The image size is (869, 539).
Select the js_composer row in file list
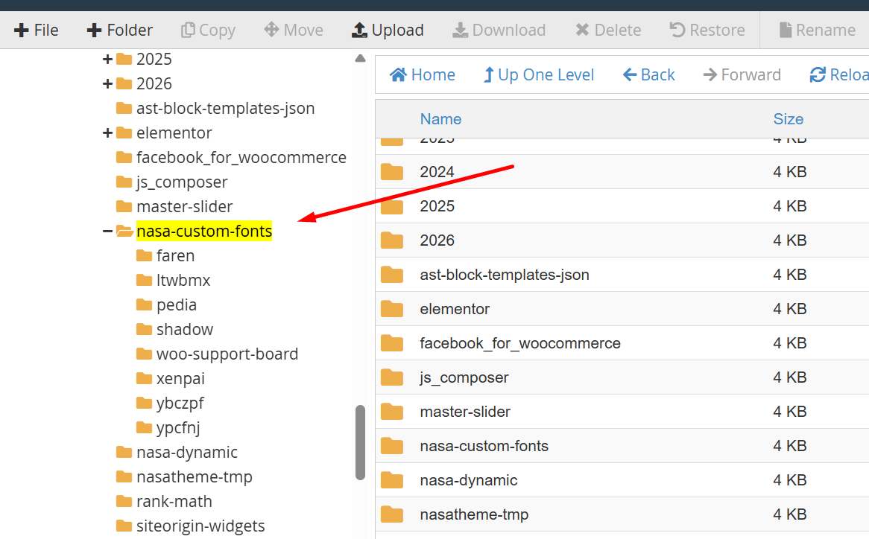[x=464, y=377]
